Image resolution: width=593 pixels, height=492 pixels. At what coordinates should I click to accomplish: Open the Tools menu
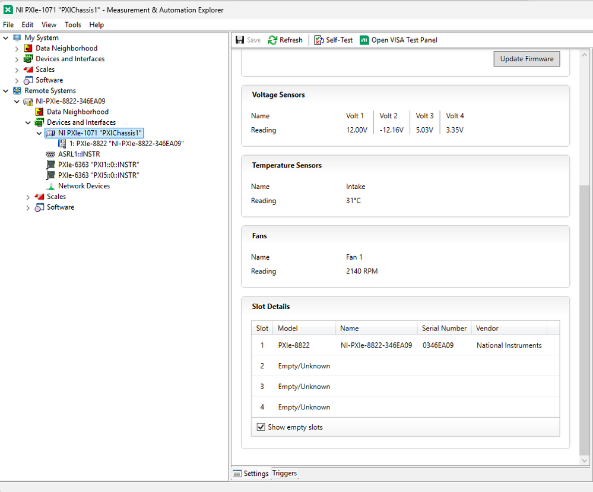72,25
